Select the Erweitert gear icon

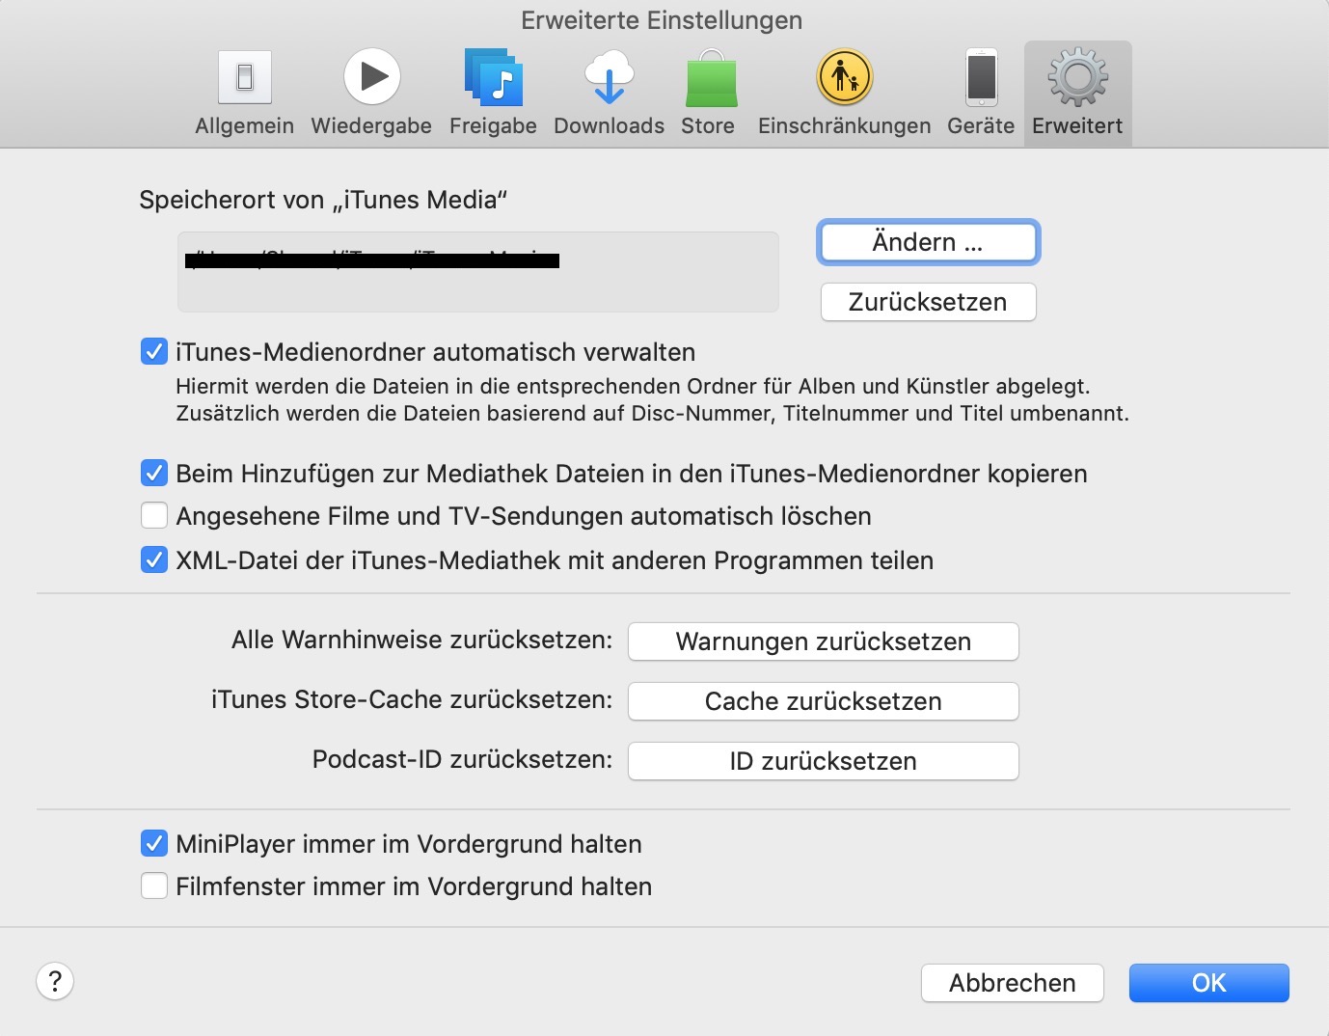coord(1078,77)
